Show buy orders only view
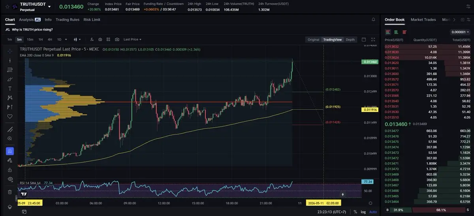Screen dimensions: 474x216 [x=396, y=32]
